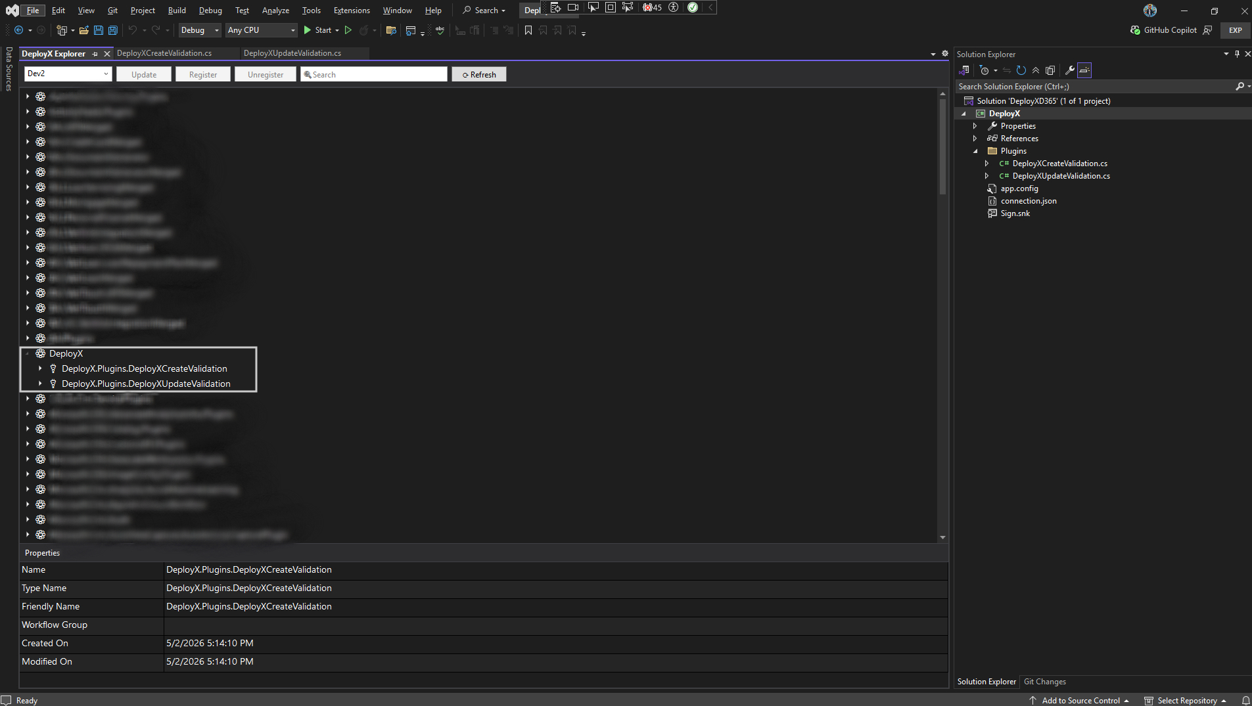Viewport: 1252px width, 706px height.
Task: Click the camera recording icon in the floating toolbar
Action: 573,7
